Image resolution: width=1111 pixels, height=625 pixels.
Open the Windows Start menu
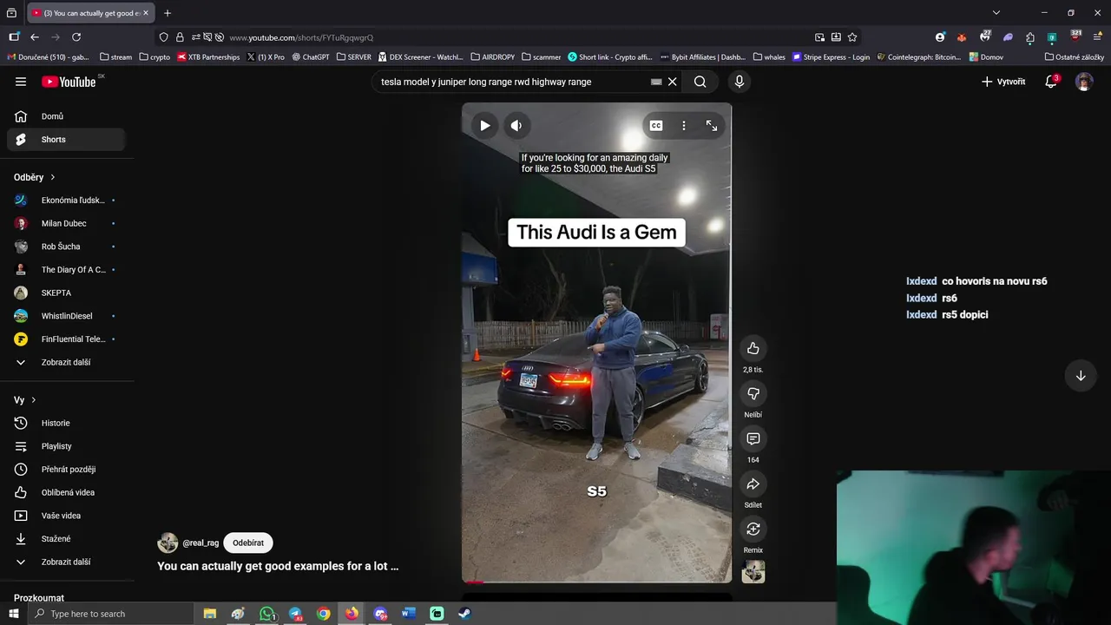pos(13,614)
